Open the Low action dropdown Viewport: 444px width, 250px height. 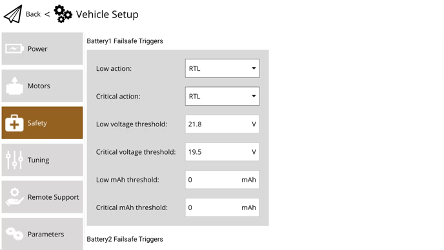(222, 68)
